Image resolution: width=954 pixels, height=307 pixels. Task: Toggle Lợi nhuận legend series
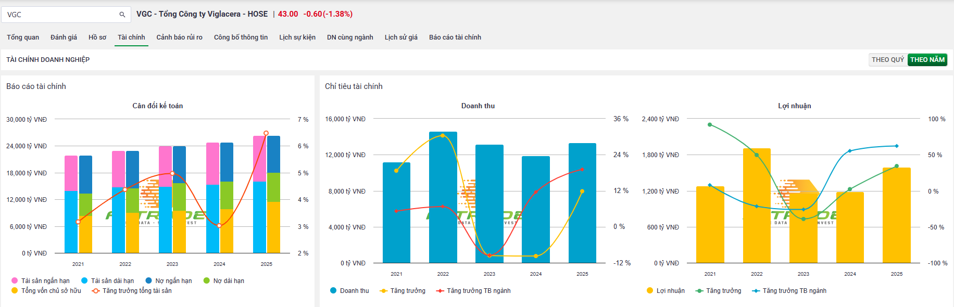coord(666,291)
